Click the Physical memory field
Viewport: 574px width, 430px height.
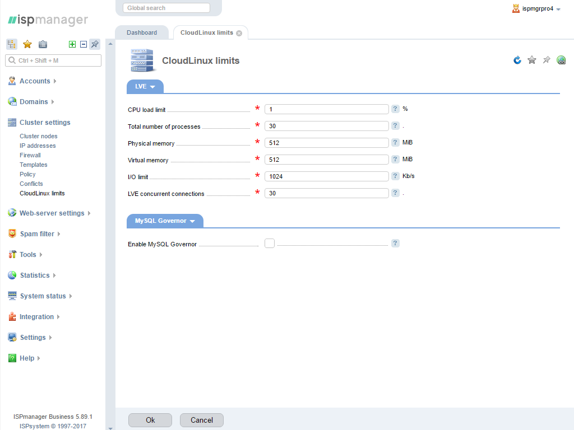pyautogui.click(x=327, y=143)
